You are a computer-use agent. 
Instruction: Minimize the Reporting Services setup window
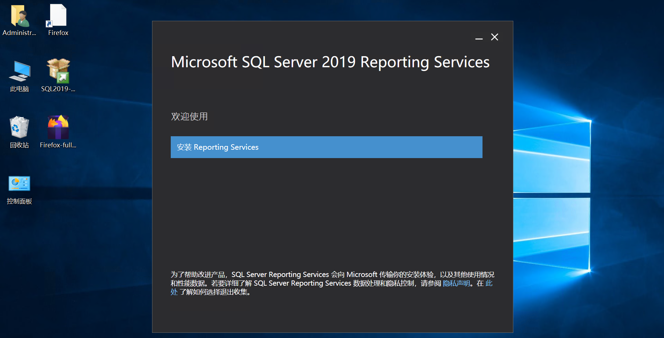[x=479, y=37]
